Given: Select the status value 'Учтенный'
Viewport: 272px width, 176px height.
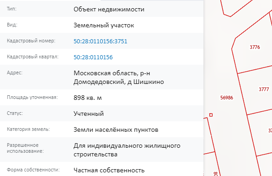Looking at the screenshot, I should pyautogui.click(x=89, y=114).
